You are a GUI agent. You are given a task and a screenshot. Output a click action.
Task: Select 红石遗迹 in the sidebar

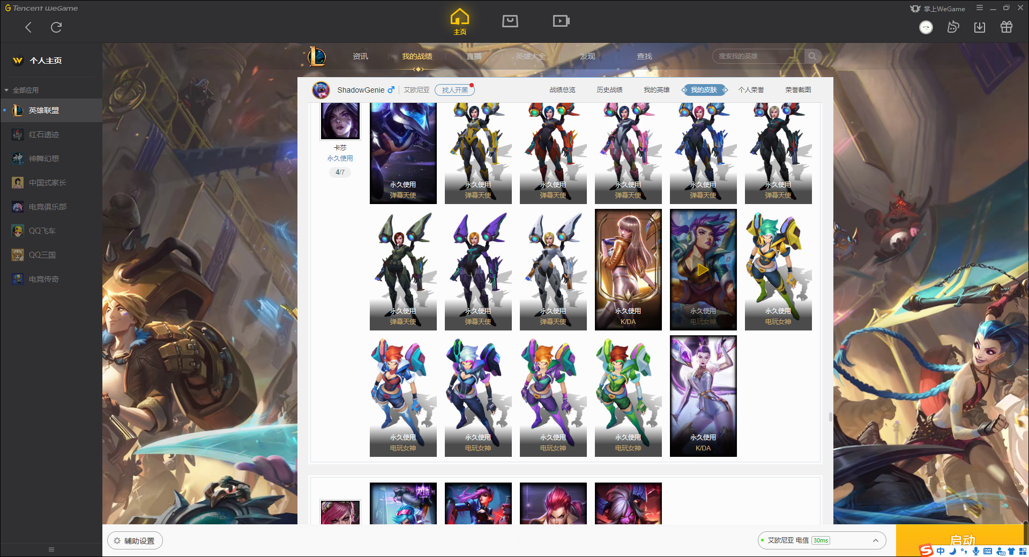tap(51, 134)
